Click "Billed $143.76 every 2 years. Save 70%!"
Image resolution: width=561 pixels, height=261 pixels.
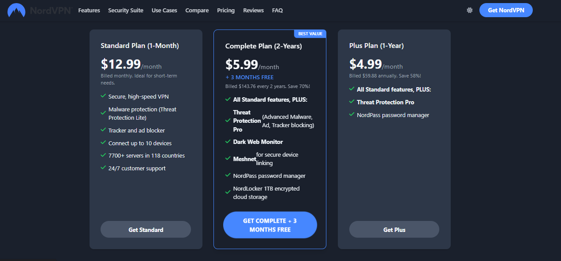[x=268, y=86]
